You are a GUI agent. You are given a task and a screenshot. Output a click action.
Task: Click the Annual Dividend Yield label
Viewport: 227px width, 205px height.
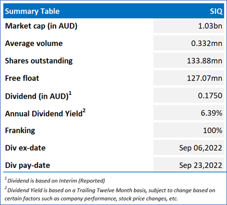45,113
